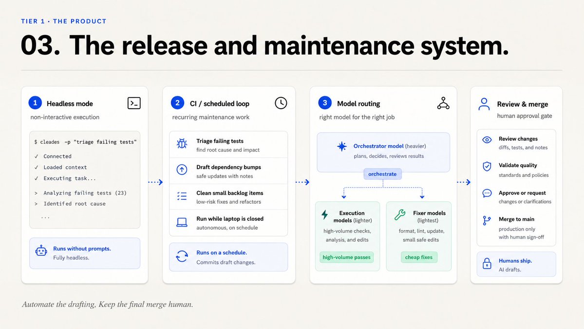Expand the Identified root cause chevron
Viewport: 584px width, 329px height.
[x=36, y=204]
